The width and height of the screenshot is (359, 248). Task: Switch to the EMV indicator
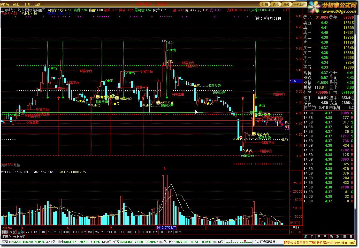click(97, 232)
